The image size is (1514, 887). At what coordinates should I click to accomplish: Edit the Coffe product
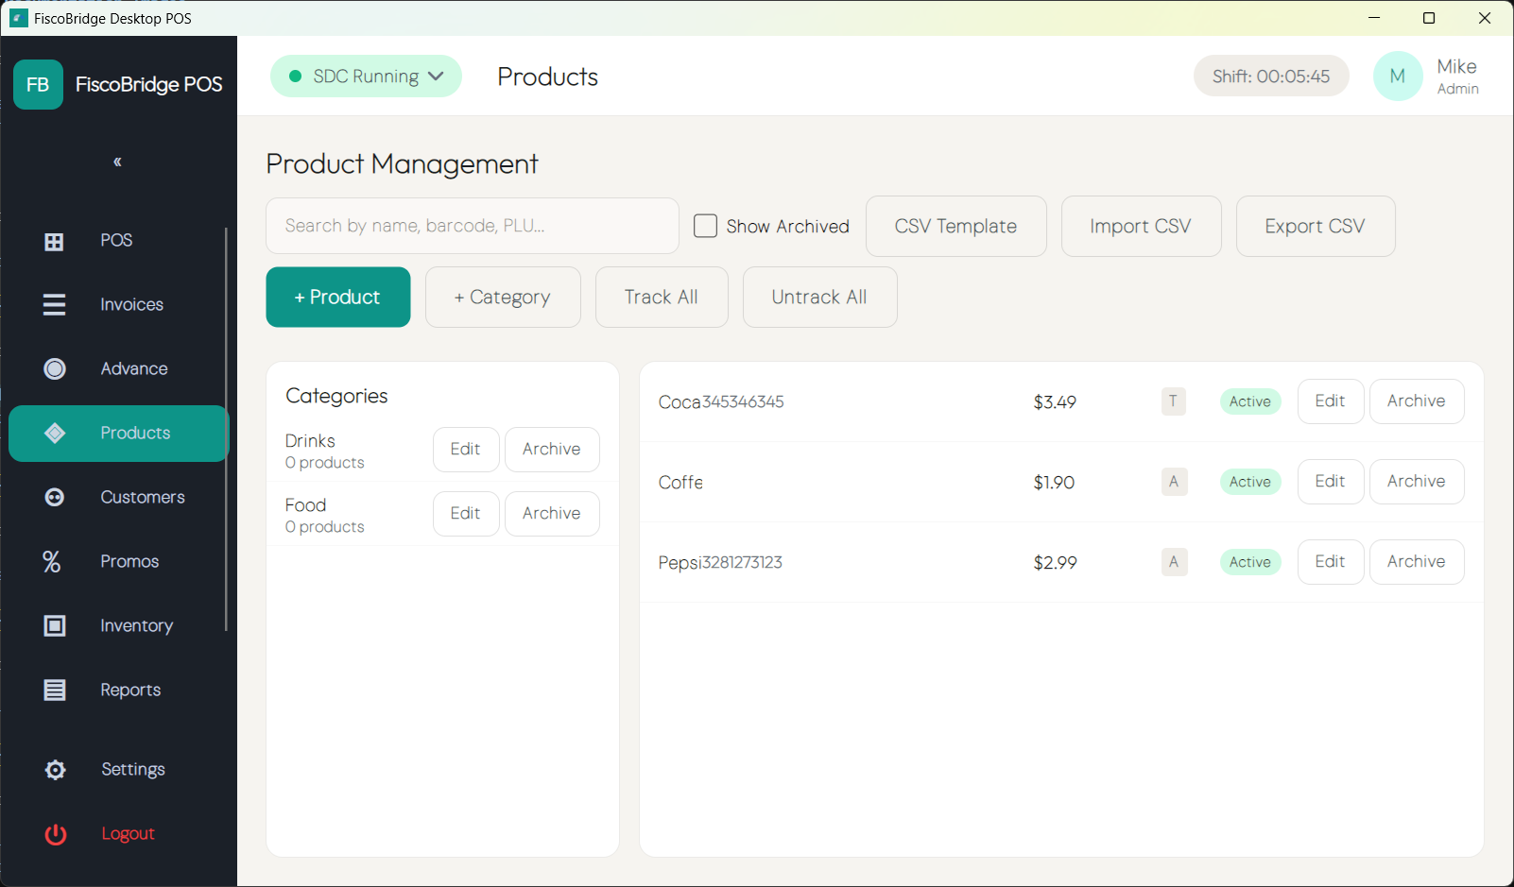pos(1331,482)
